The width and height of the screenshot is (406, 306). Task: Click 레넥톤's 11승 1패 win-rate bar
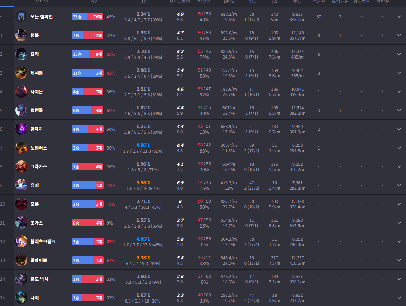point(88,73)
